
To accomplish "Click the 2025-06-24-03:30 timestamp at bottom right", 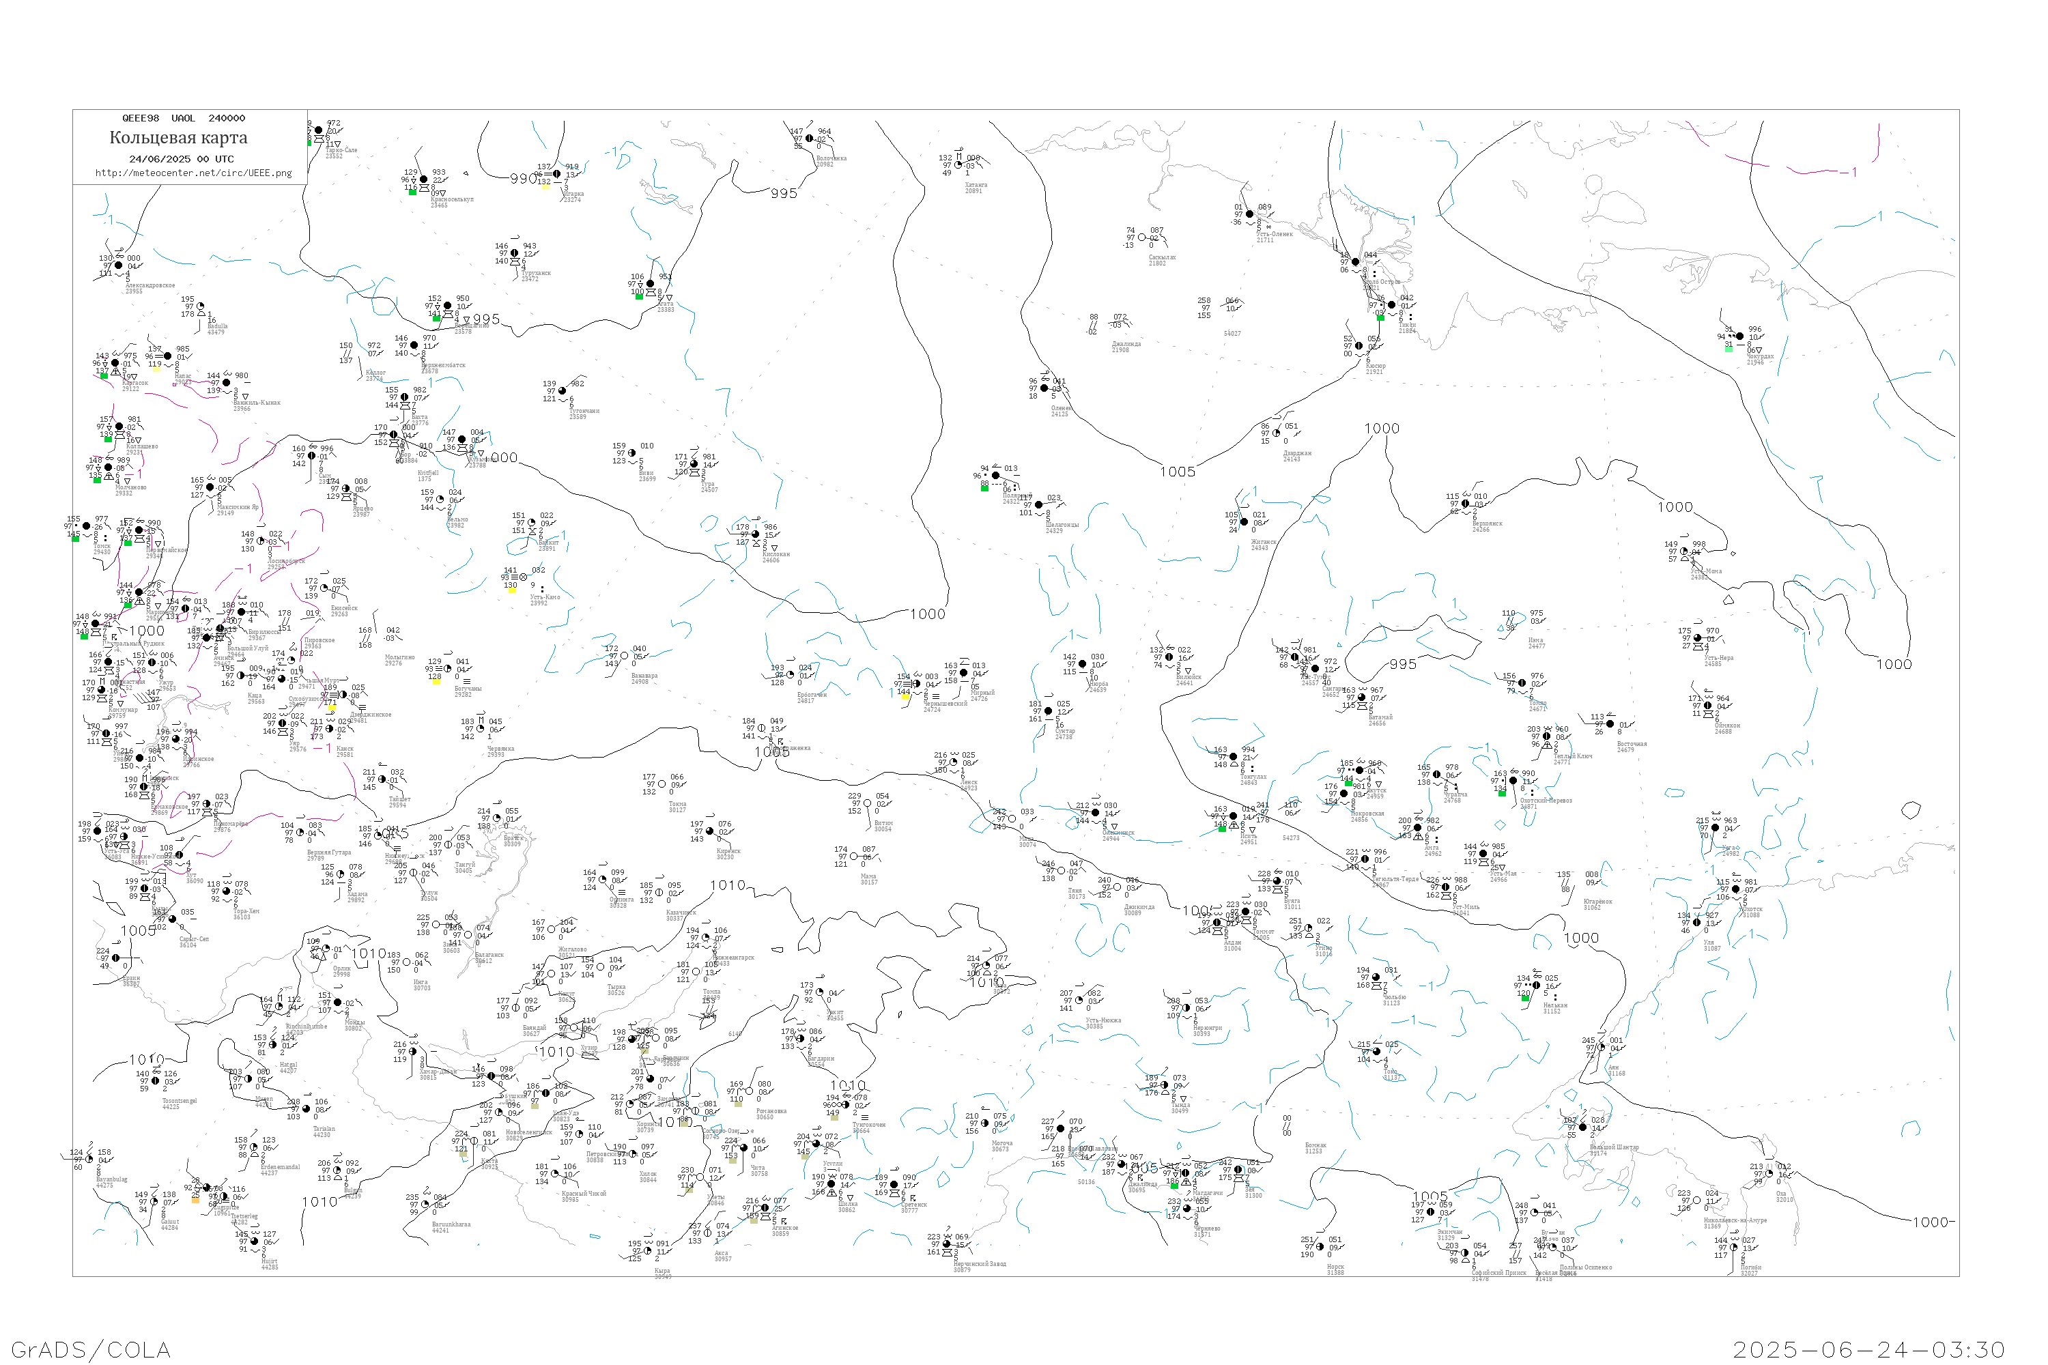I will pos(1868,1349).
